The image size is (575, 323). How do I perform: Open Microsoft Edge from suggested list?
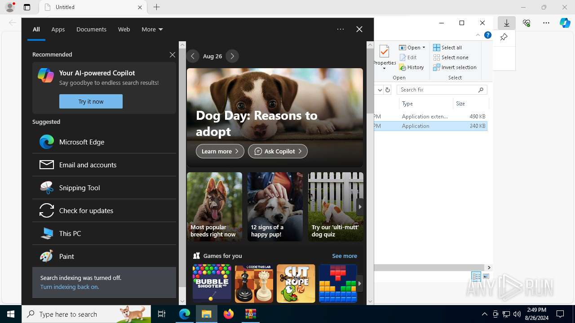pos(104,142)
